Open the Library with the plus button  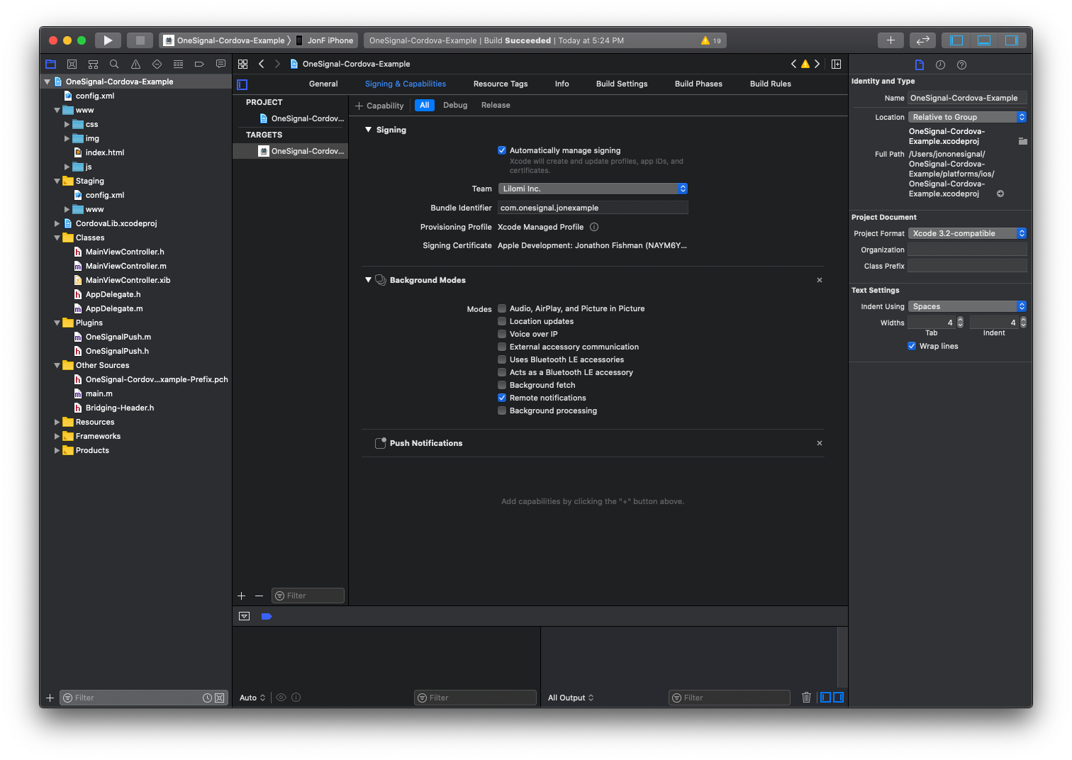point(890,40)
